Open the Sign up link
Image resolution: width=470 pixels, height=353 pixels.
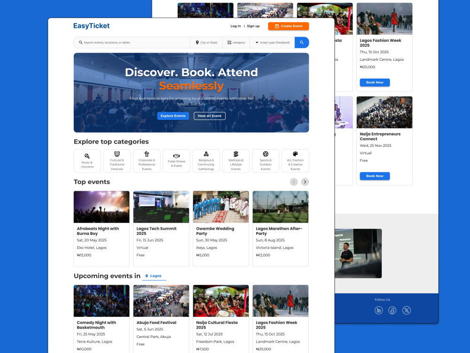coord(253,26)
